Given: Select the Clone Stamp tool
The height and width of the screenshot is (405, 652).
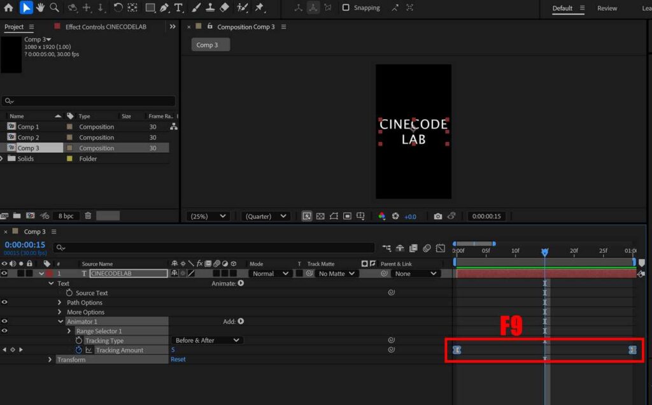Looking at the screenshot, I should 210,8.
